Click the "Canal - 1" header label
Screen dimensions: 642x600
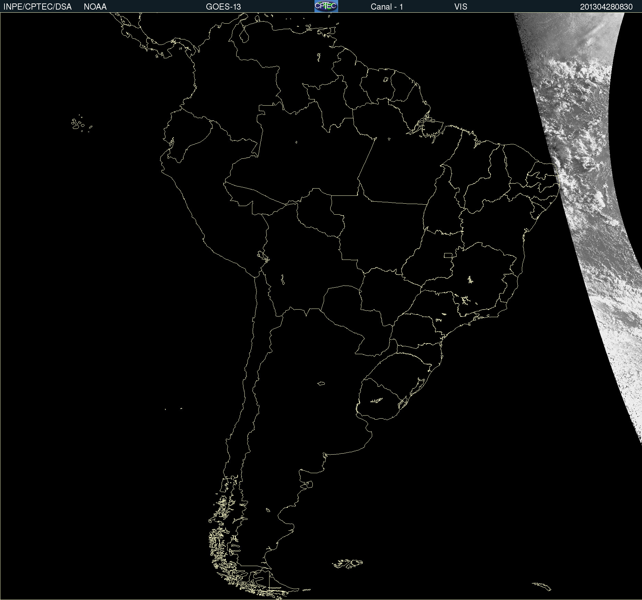(x=387, y=7)
